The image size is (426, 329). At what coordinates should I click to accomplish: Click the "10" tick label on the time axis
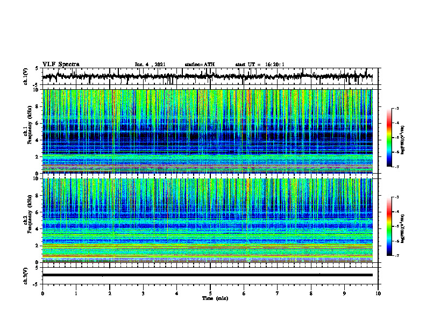click(378, 294)
